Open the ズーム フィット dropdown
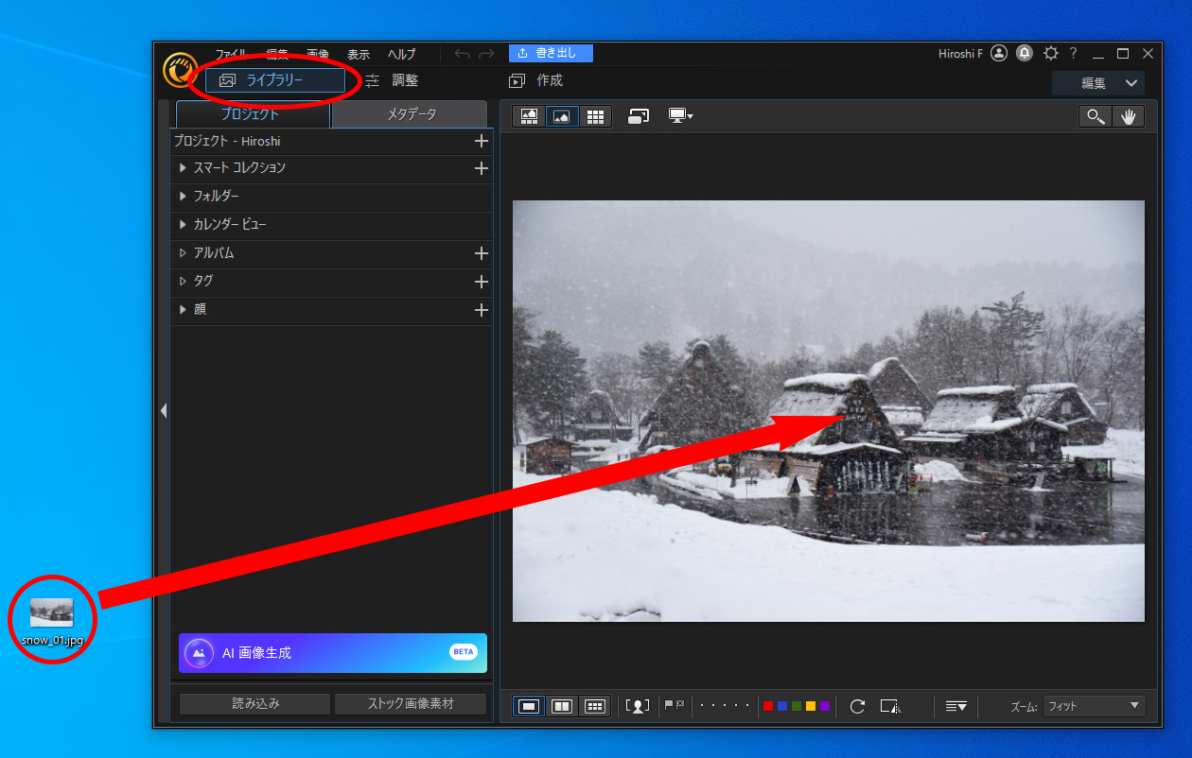This screenshot has width=1192, height=758. (x=1095, y=706)
